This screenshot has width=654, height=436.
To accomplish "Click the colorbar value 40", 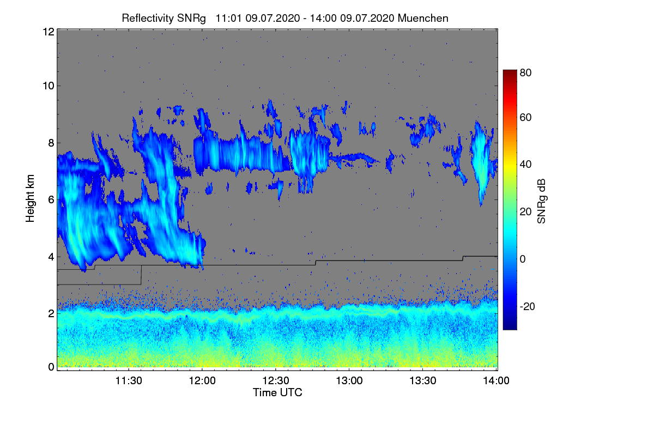I will 526,165.
